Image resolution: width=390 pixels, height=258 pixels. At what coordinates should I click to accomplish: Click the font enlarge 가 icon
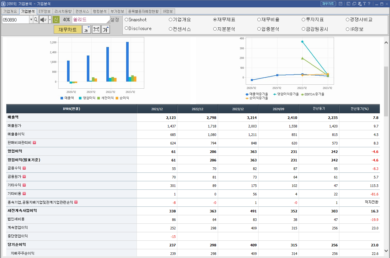point(105,29)
